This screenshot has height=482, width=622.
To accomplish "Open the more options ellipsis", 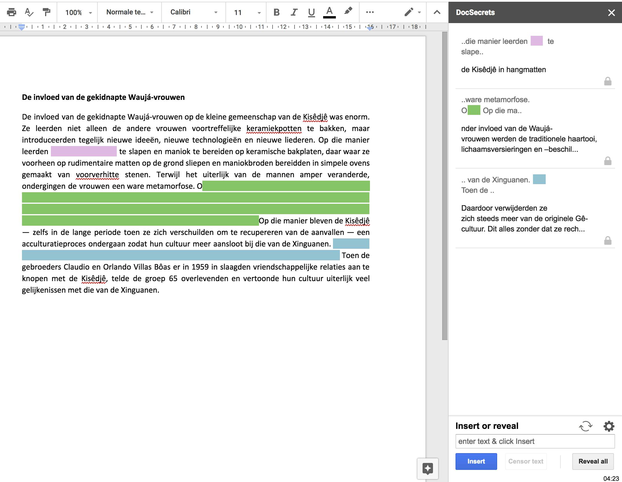I will coord(370,12).
